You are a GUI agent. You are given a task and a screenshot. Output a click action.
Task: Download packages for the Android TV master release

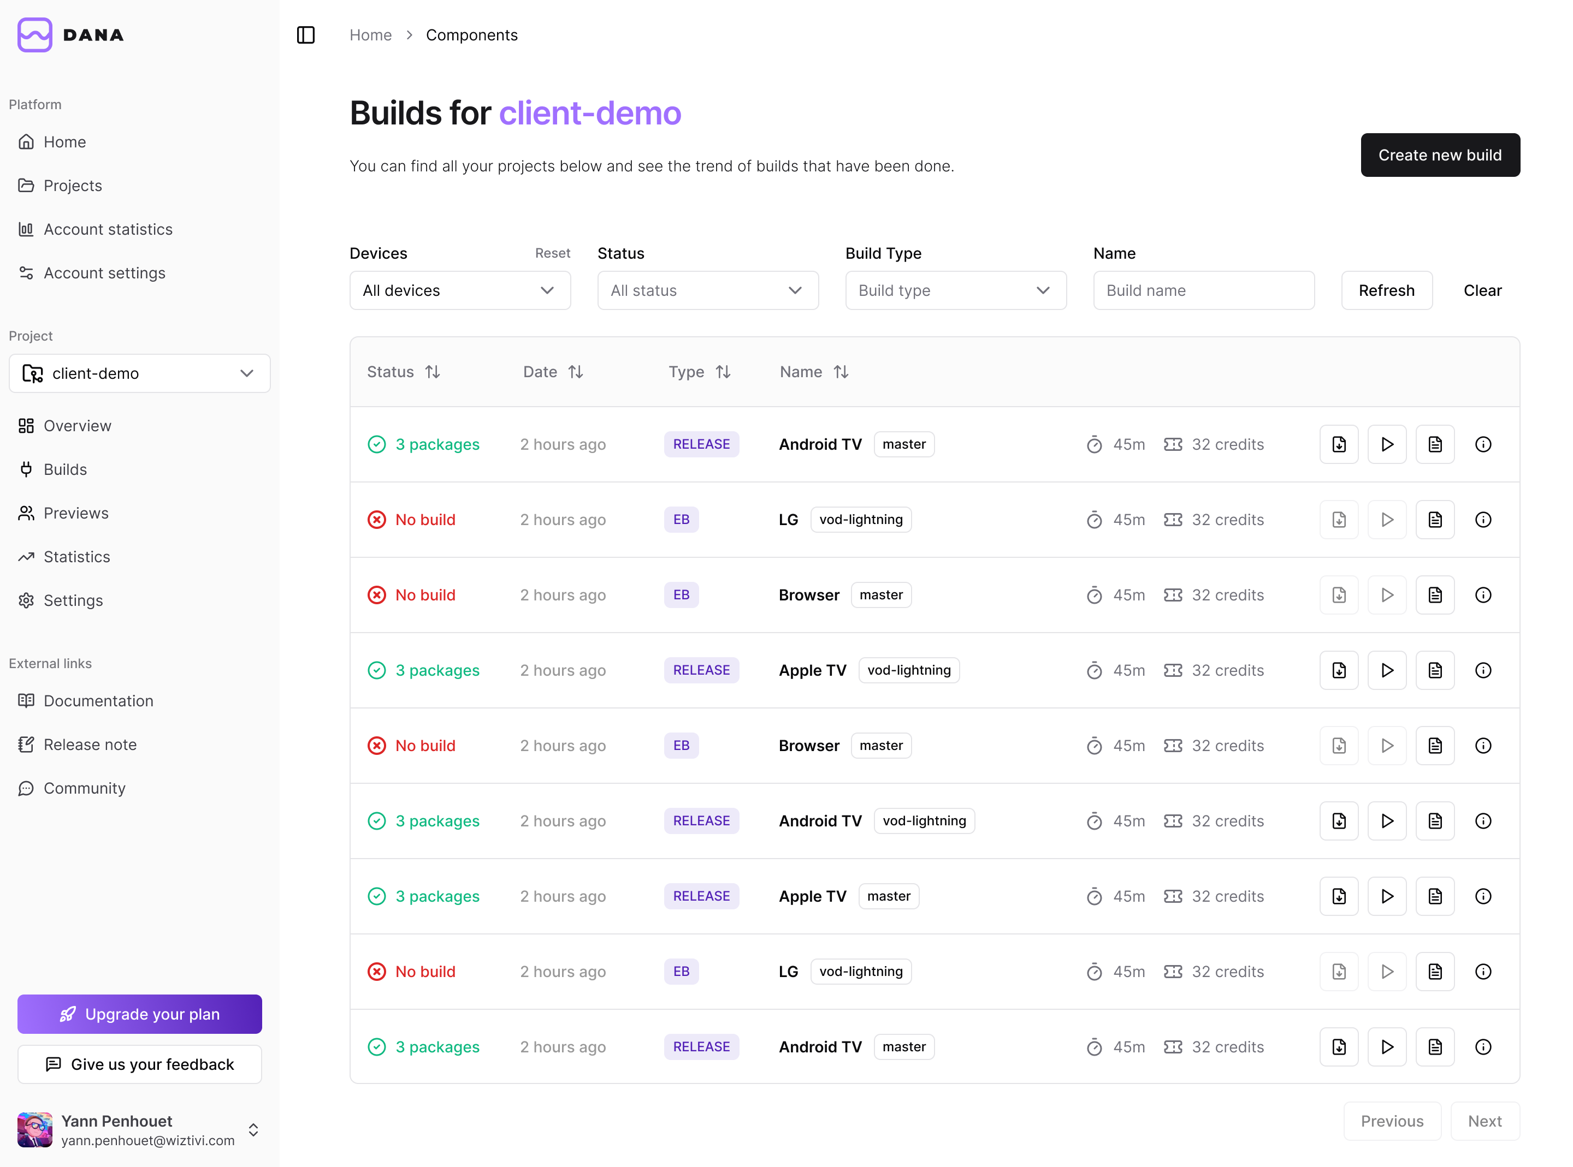(x=1338, y=444)
